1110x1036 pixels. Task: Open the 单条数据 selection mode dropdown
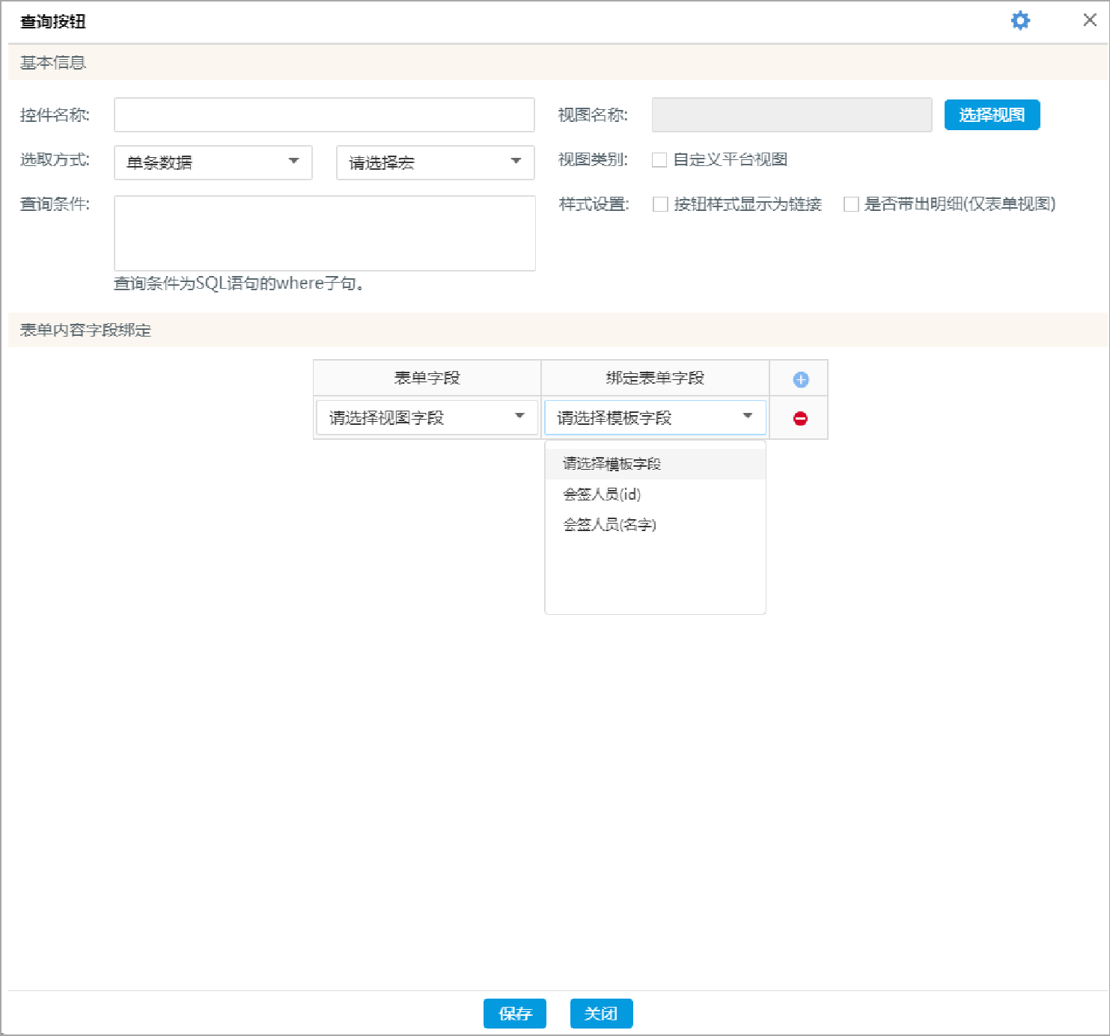213,162
